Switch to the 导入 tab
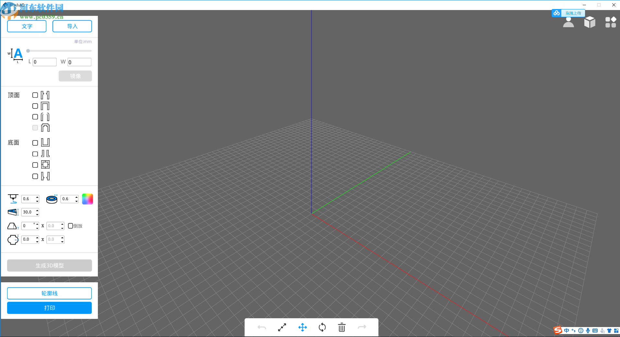The width and height of the screenshot is (620, 337). (x=72, y=26)
